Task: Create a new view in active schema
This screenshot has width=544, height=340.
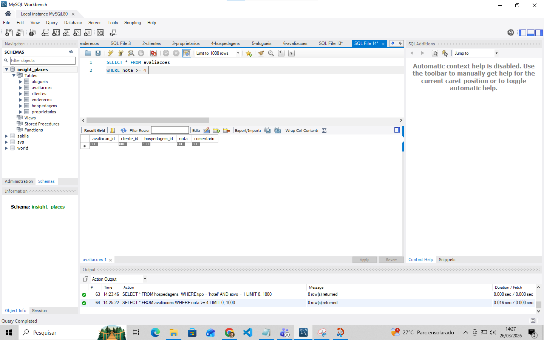Action: point(66,33)
